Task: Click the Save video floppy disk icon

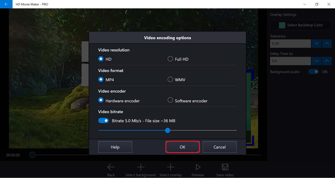Action: [225, 167]
